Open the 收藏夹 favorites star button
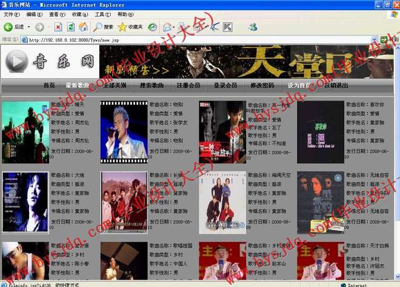Viewport: 400px width, 287px height. [x=130, y=27]
